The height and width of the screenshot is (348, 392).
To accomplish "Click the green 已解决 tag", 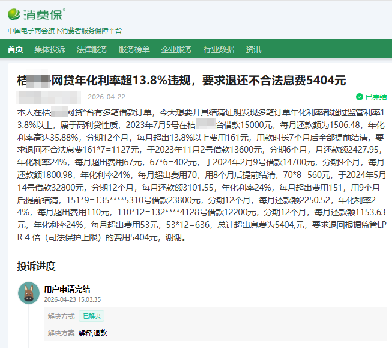I will coord(92,316).
